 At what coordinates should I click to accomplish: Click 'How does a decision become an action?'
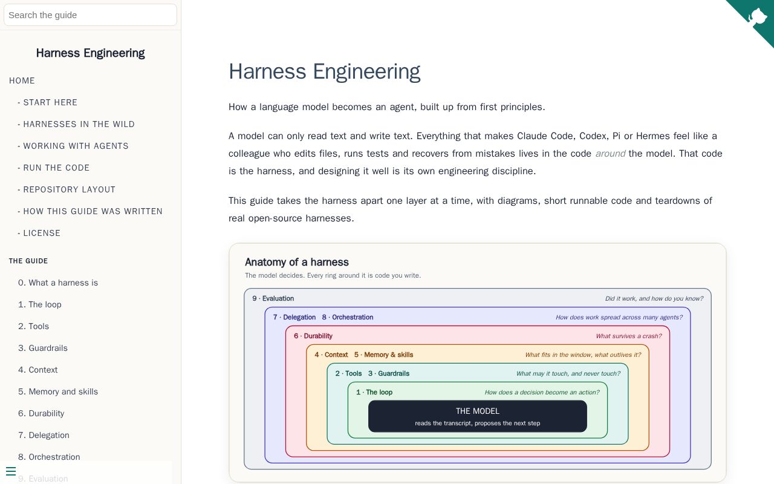tap(542, 392)
